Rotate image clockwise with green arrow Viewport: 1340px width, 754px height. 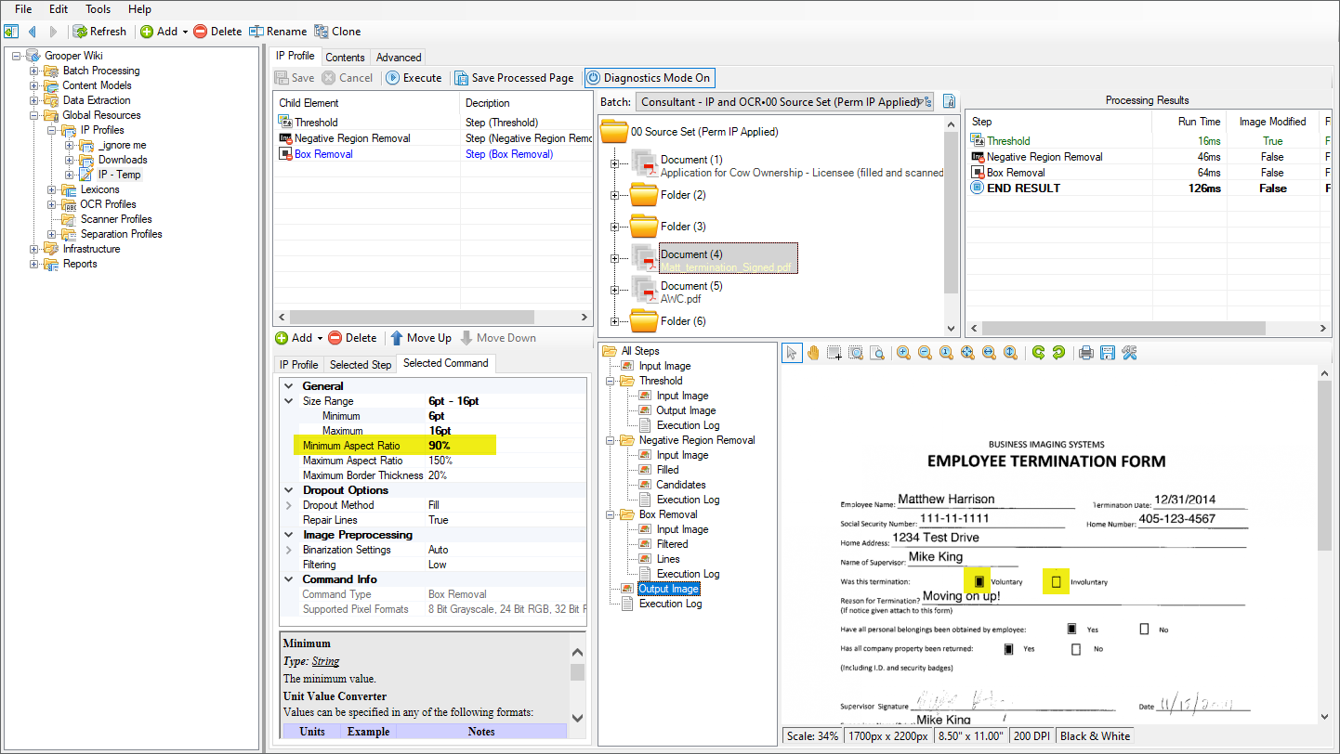(1038, 353)
